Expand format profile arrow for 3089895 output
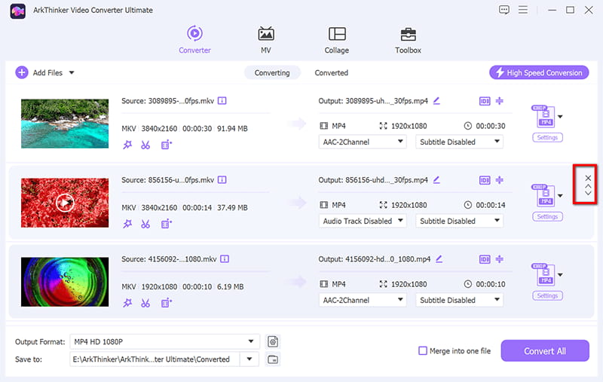 tap(560, 117)
